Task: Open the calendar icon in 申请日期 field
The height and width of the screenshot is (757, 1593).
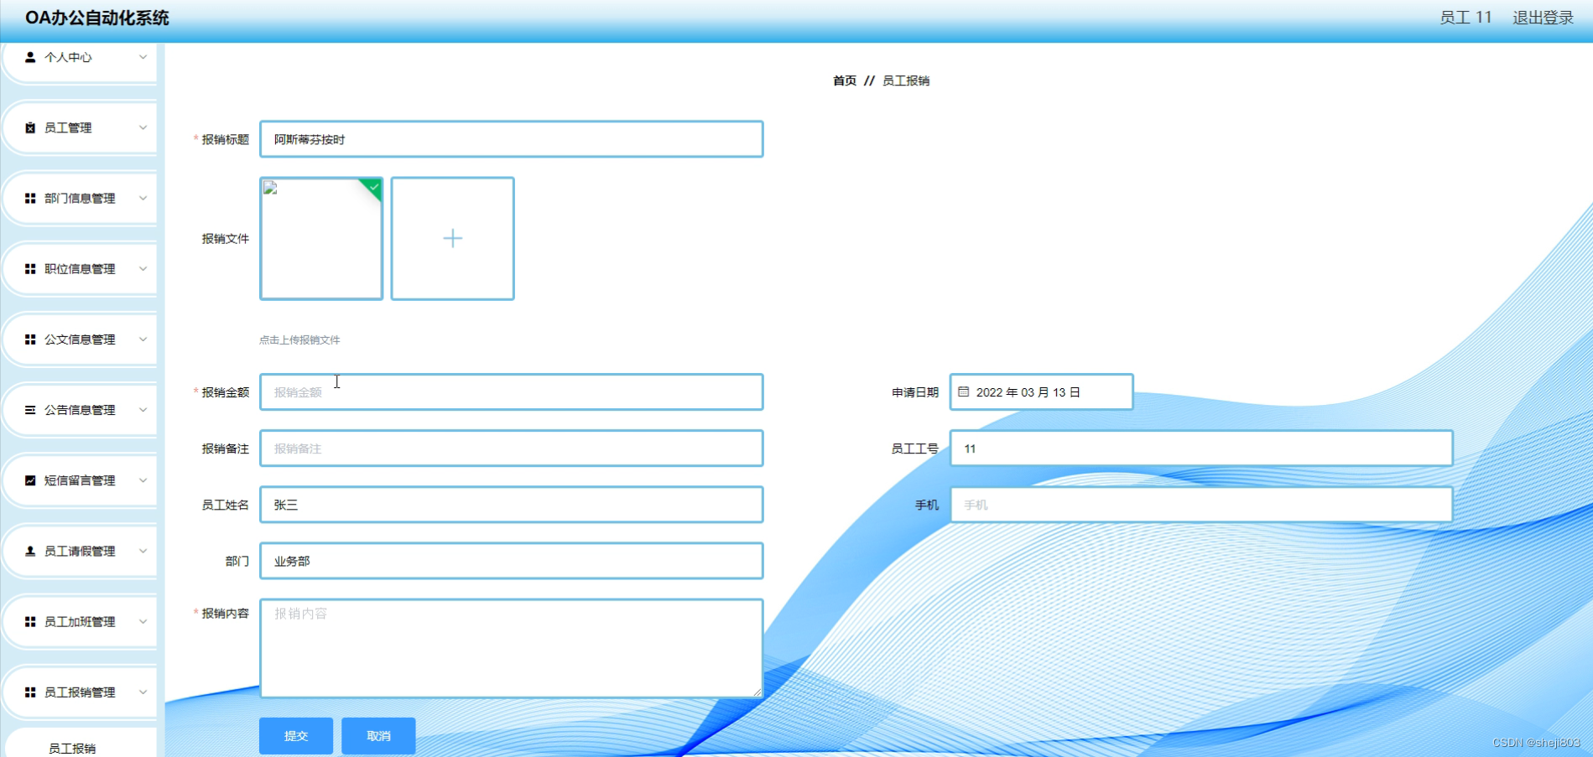Action: tap(963, 391)
